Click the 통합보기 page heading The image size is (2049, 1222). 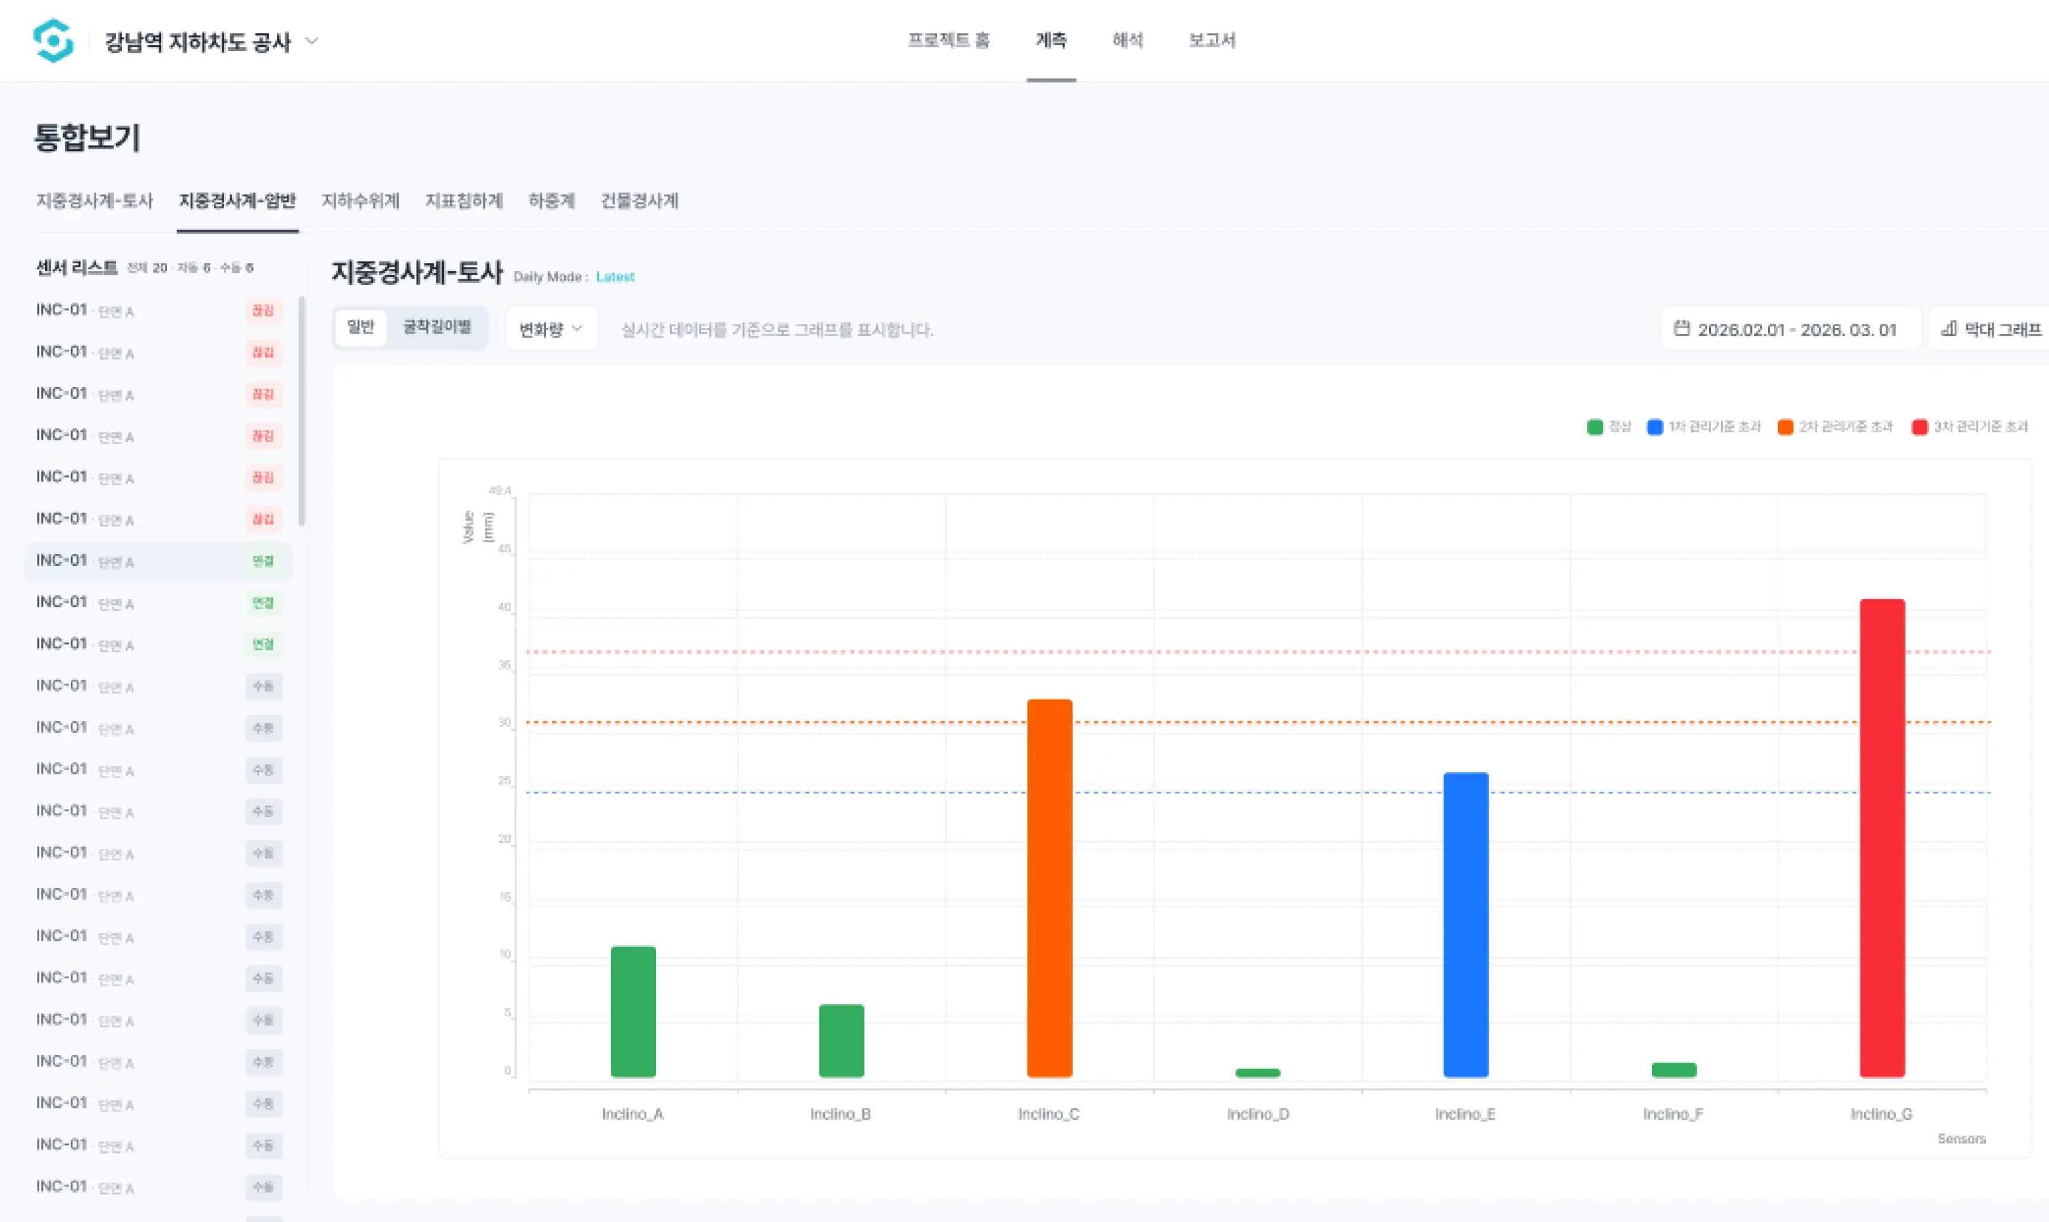[x=87, y=137]
